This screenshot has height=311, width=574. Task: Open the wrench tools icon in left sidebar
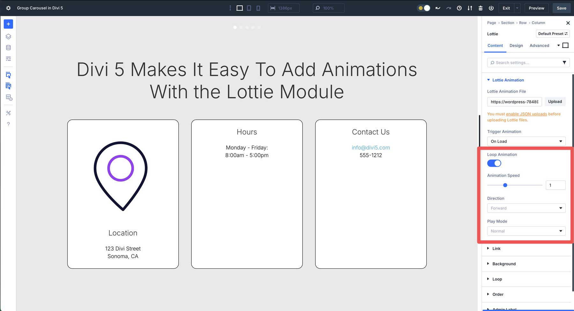(x=8, y=113)
